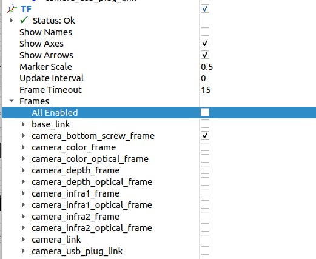Enable the camera_color_frame checkbox
This screenshot has height=259, width=316.
click(x=205, y=147)
